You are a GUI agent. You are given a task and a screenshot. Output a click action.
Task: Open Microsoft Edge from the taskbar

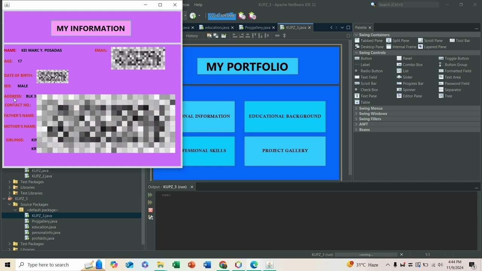point(254,265)
